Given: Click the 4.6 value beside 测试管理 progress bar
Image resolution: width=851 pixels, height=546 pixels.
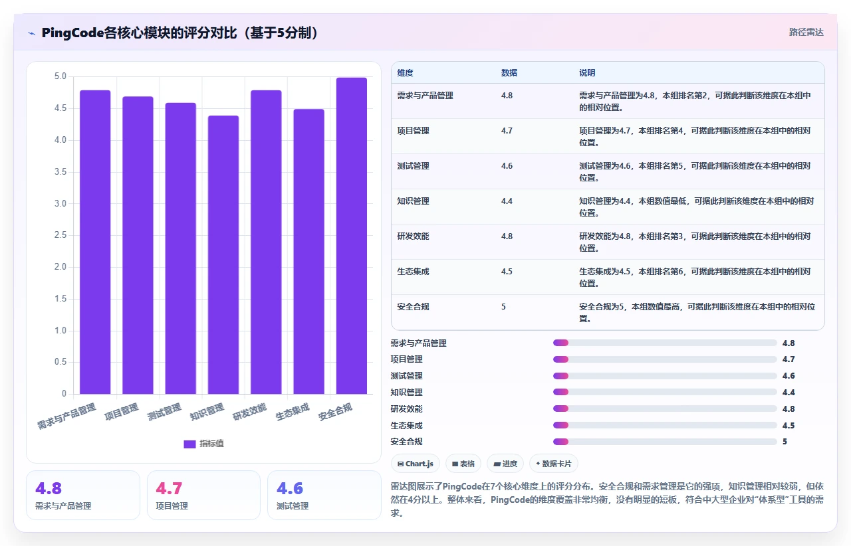Looking at the screenshot, I should pyautogui.click(x=789, y=376).
